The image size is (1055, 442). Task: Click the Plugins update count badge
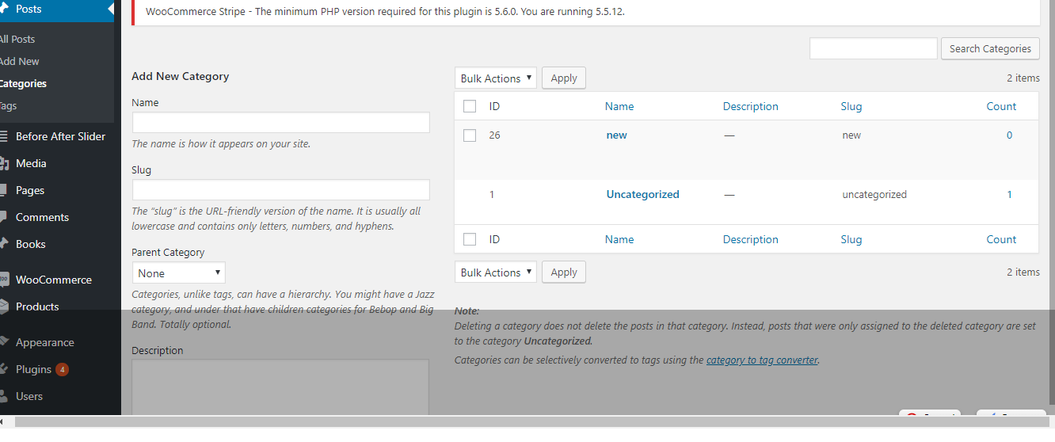tap(62, 369)
